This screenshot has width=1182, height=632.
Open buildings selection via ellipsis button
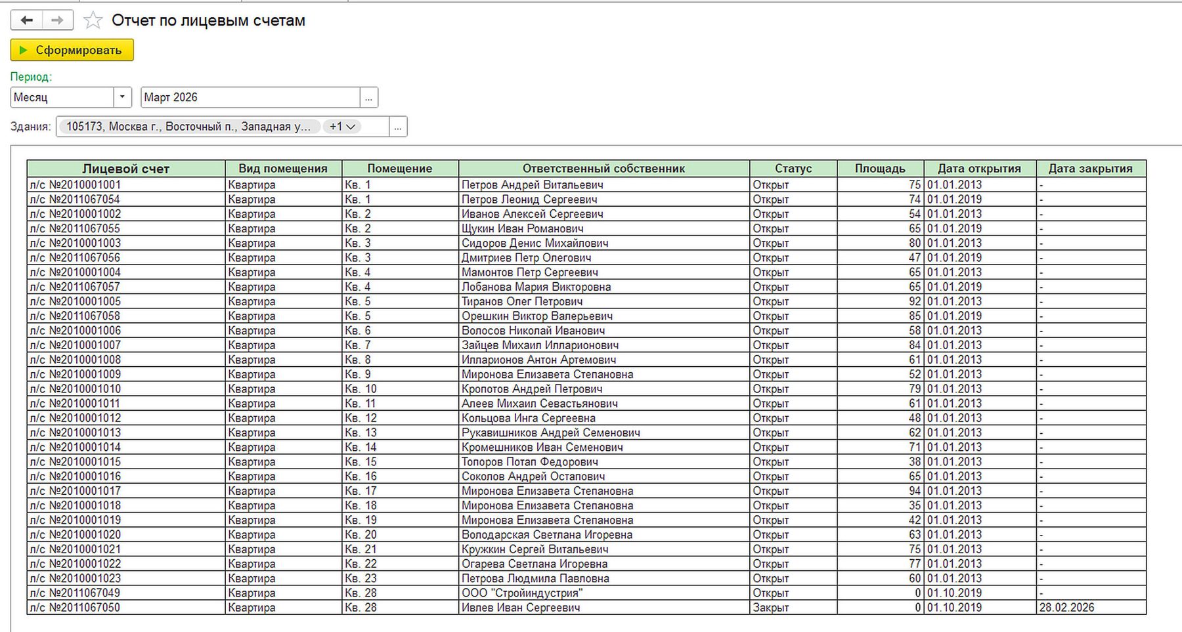click(x=398, y=127)
